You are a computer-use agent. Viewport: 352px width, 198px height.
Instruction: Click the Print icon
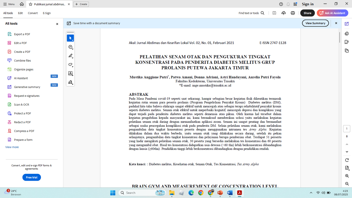coord(293,13)
